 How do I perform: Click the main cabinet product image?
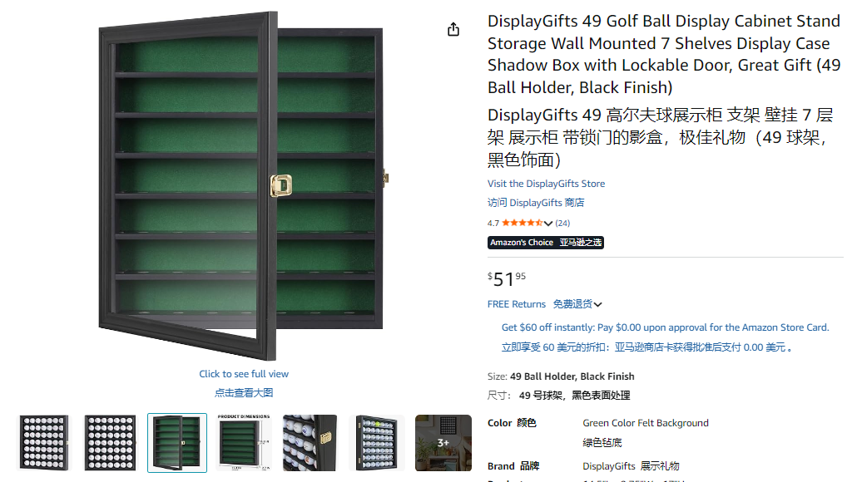[241, 185]
